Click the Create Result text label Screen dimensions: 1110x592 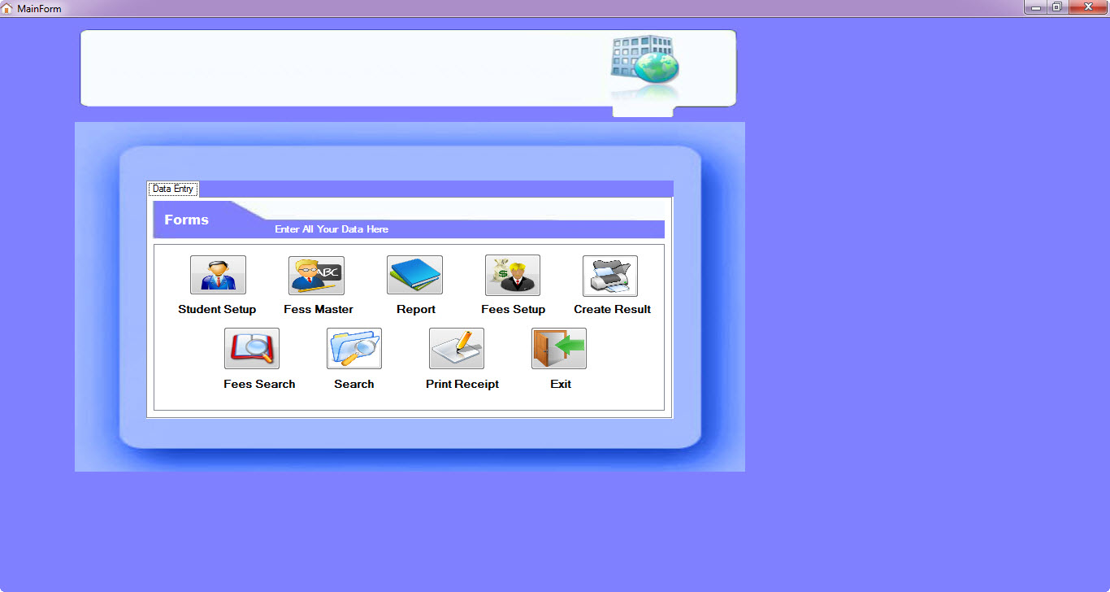612,309
